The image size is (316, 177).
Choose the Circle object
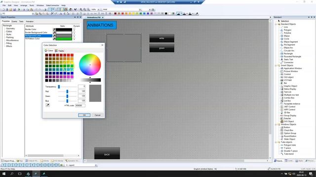pyautogui.click(x=286, y=39)
